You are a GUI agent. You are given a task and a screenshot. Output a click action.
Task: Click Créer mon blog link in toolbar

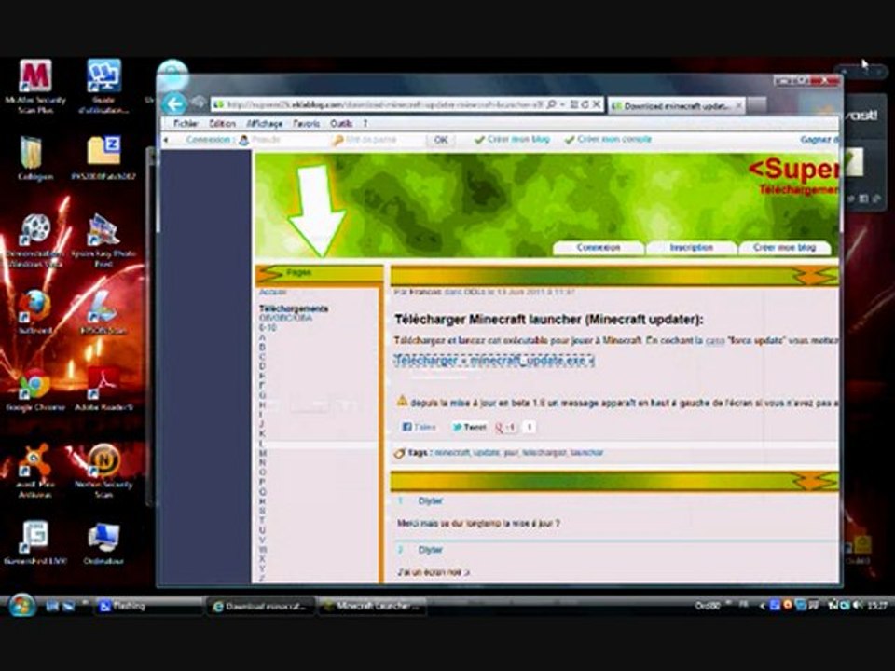tap(512, 139)
